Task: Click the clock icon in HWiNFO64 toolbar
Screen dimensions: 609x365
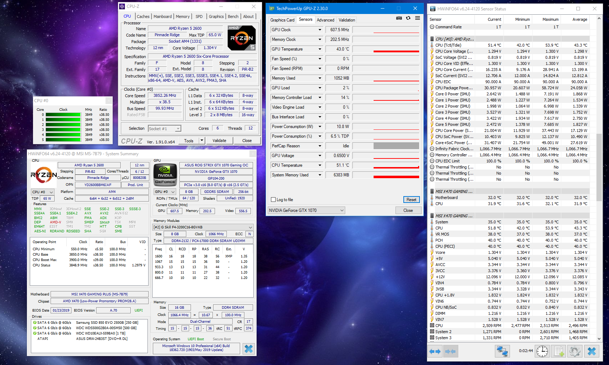Action: pos(542,351)
